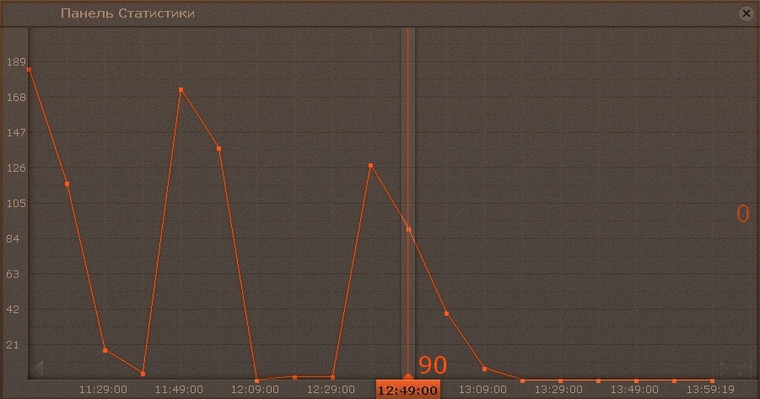Select the 11:29:00 time label
The height and width of the screenshot is (399, 760).
(x=103, y=390)
